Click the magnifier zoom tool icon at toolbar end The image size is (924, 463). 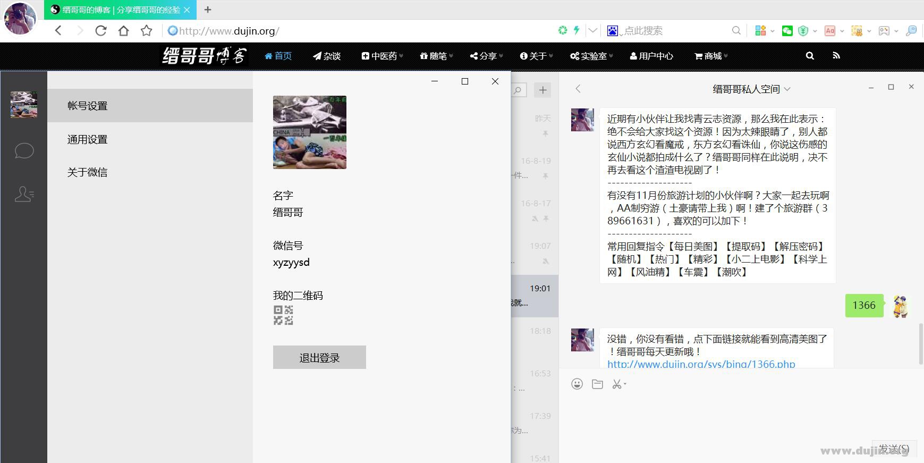point(911,31)
